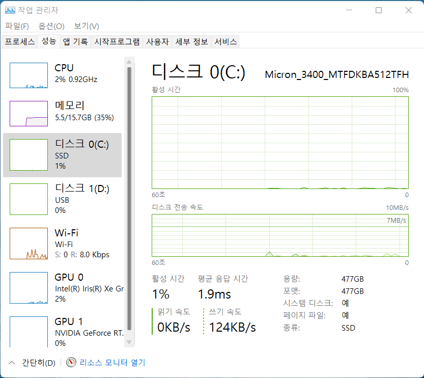The width and height of the screenshot is (424, 378).
Task: Click the CPU usage graph thumbnail
Action: pos(29,75)
